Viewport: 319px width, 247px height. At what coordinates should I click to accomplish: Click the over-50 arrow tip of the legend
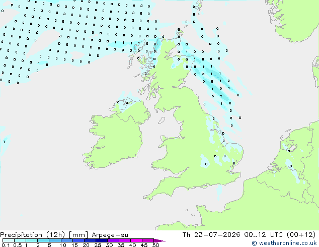(159, 240)
